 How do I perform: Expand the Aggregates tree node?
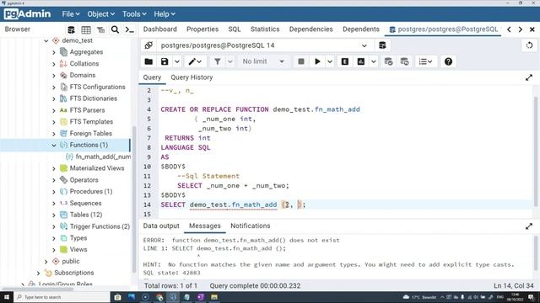pyautogui.click(x=54, y=52)
